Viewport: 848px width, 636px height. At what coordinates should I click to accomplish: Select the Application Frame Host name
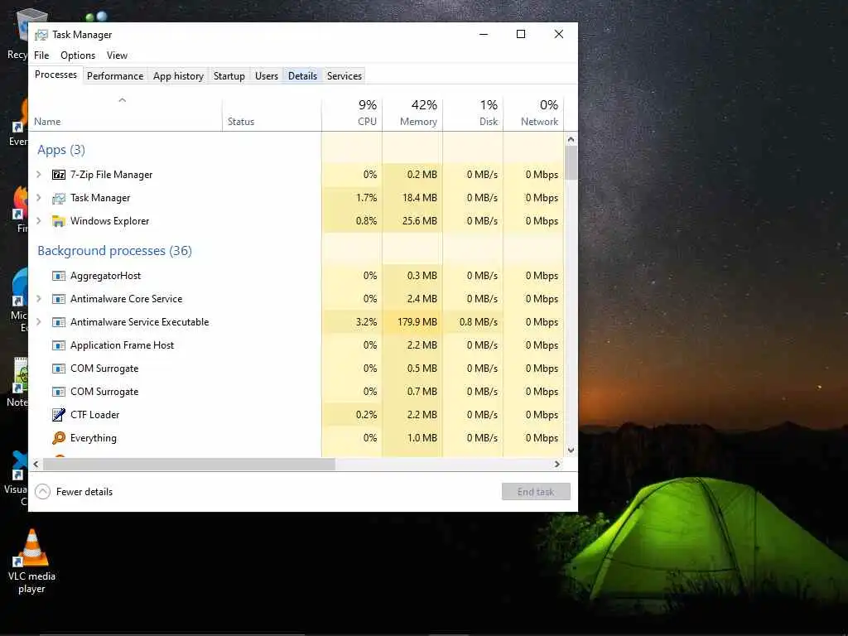point(123,345)
